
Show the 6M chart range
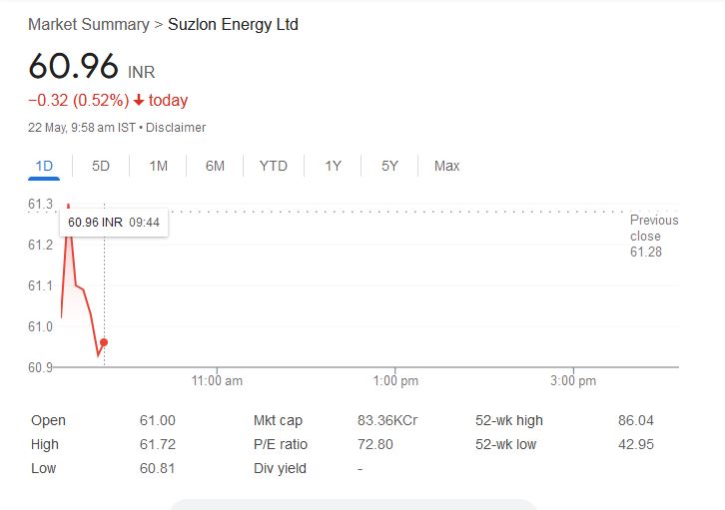pyautogui.click(x=215, y=166)
